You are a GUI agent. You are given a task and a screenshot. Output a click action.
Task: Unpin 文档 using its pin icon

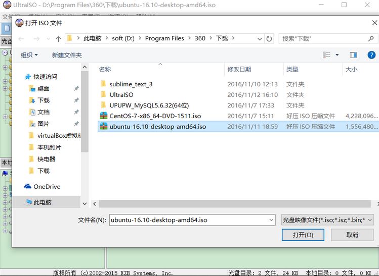76,112
